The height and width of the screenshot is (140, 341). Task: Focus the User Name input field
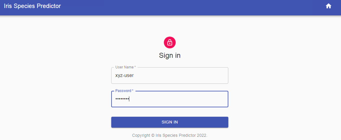169,75
